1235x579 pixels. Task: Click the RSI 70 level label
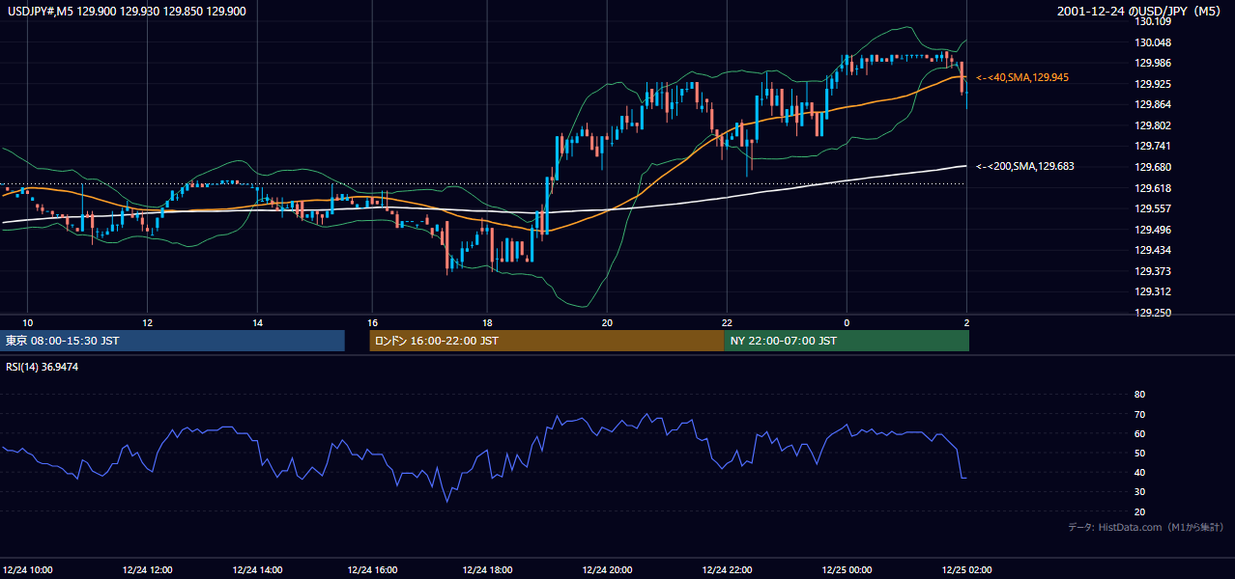1139,414
